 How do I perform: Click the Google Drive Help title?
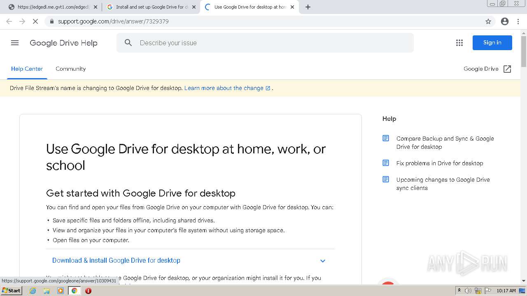[x=63, y=43]
